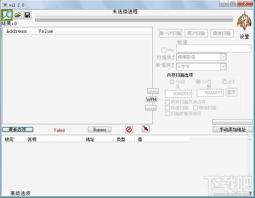Image resolution: width=255 pixels, height=198 pixels.
Task: Click the Bypass button
Action: (x=100, y=130)
